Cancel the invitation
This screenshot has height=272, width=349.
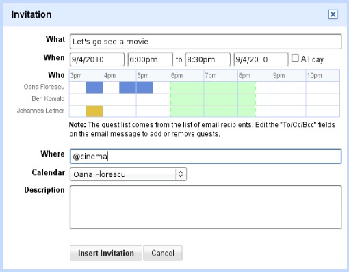(x=163, y=253)
